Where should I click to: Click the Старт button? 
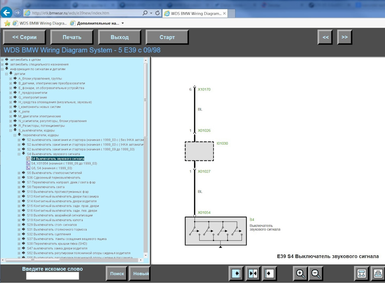pos(167,37)
